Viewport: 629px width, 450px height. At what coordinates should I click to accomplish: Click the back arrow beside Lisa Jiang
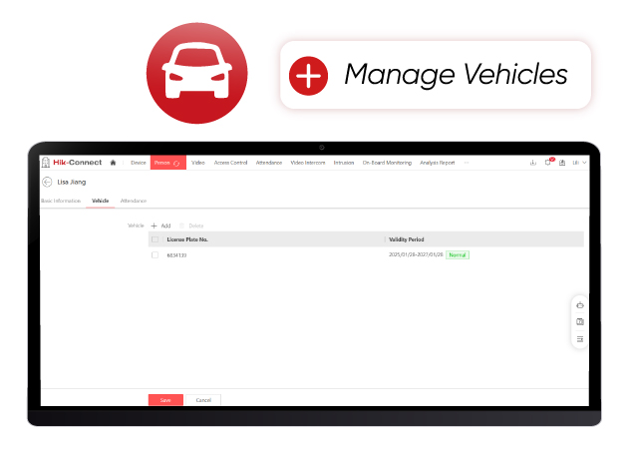[x=47, y=182]
